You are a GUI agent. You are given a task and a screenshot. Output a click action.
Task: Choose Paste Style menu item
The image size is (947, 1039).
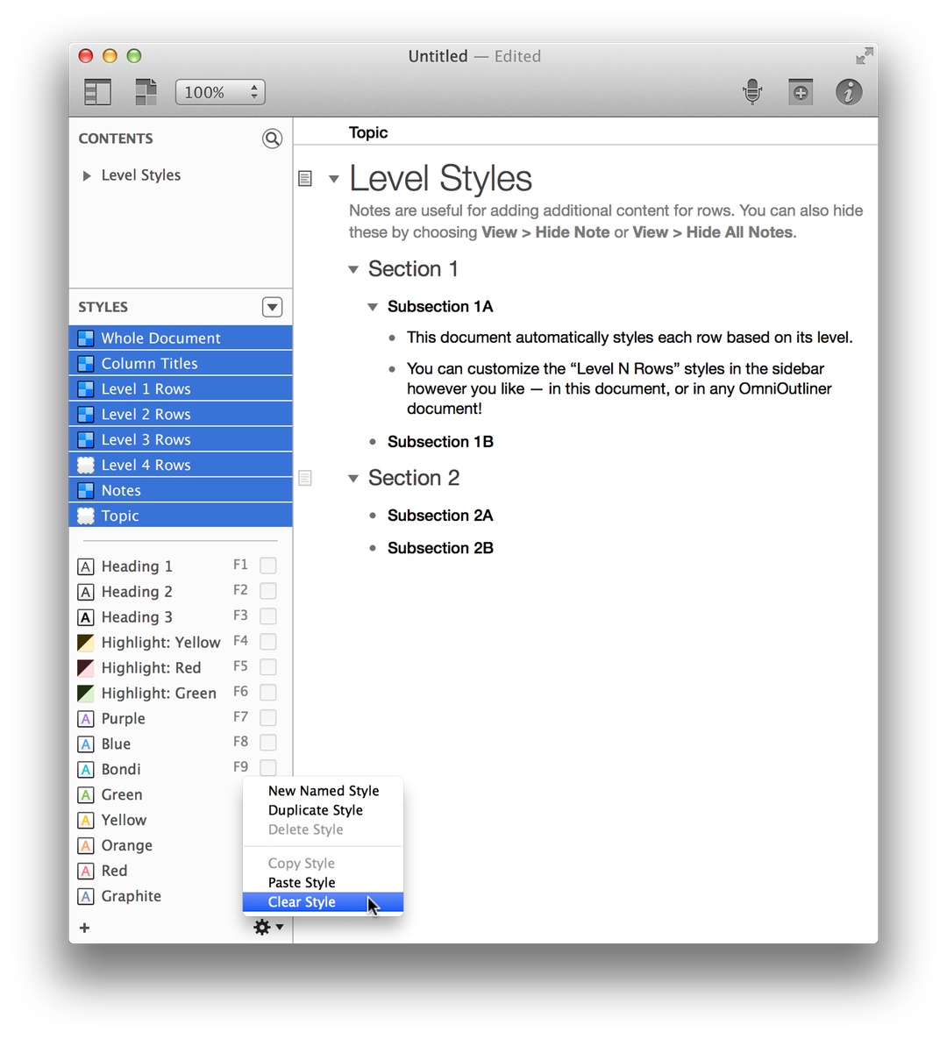click(x=324, y=883)
